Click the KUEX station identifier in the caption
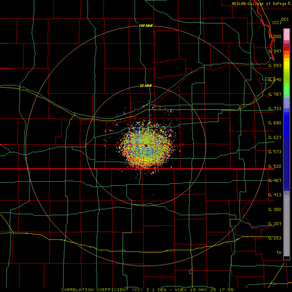The width and height of the screenshot is (292, 292). point(182,290)
